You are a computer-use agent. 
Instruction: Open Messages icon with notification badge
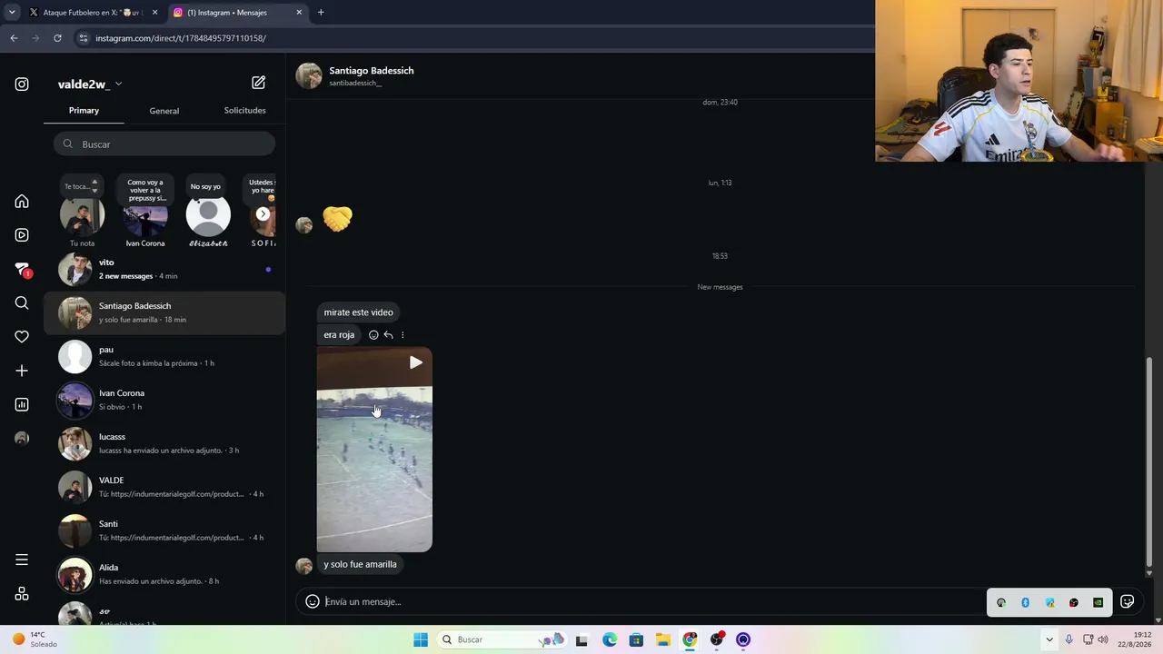pyautogui.click(x=22, y=270)
